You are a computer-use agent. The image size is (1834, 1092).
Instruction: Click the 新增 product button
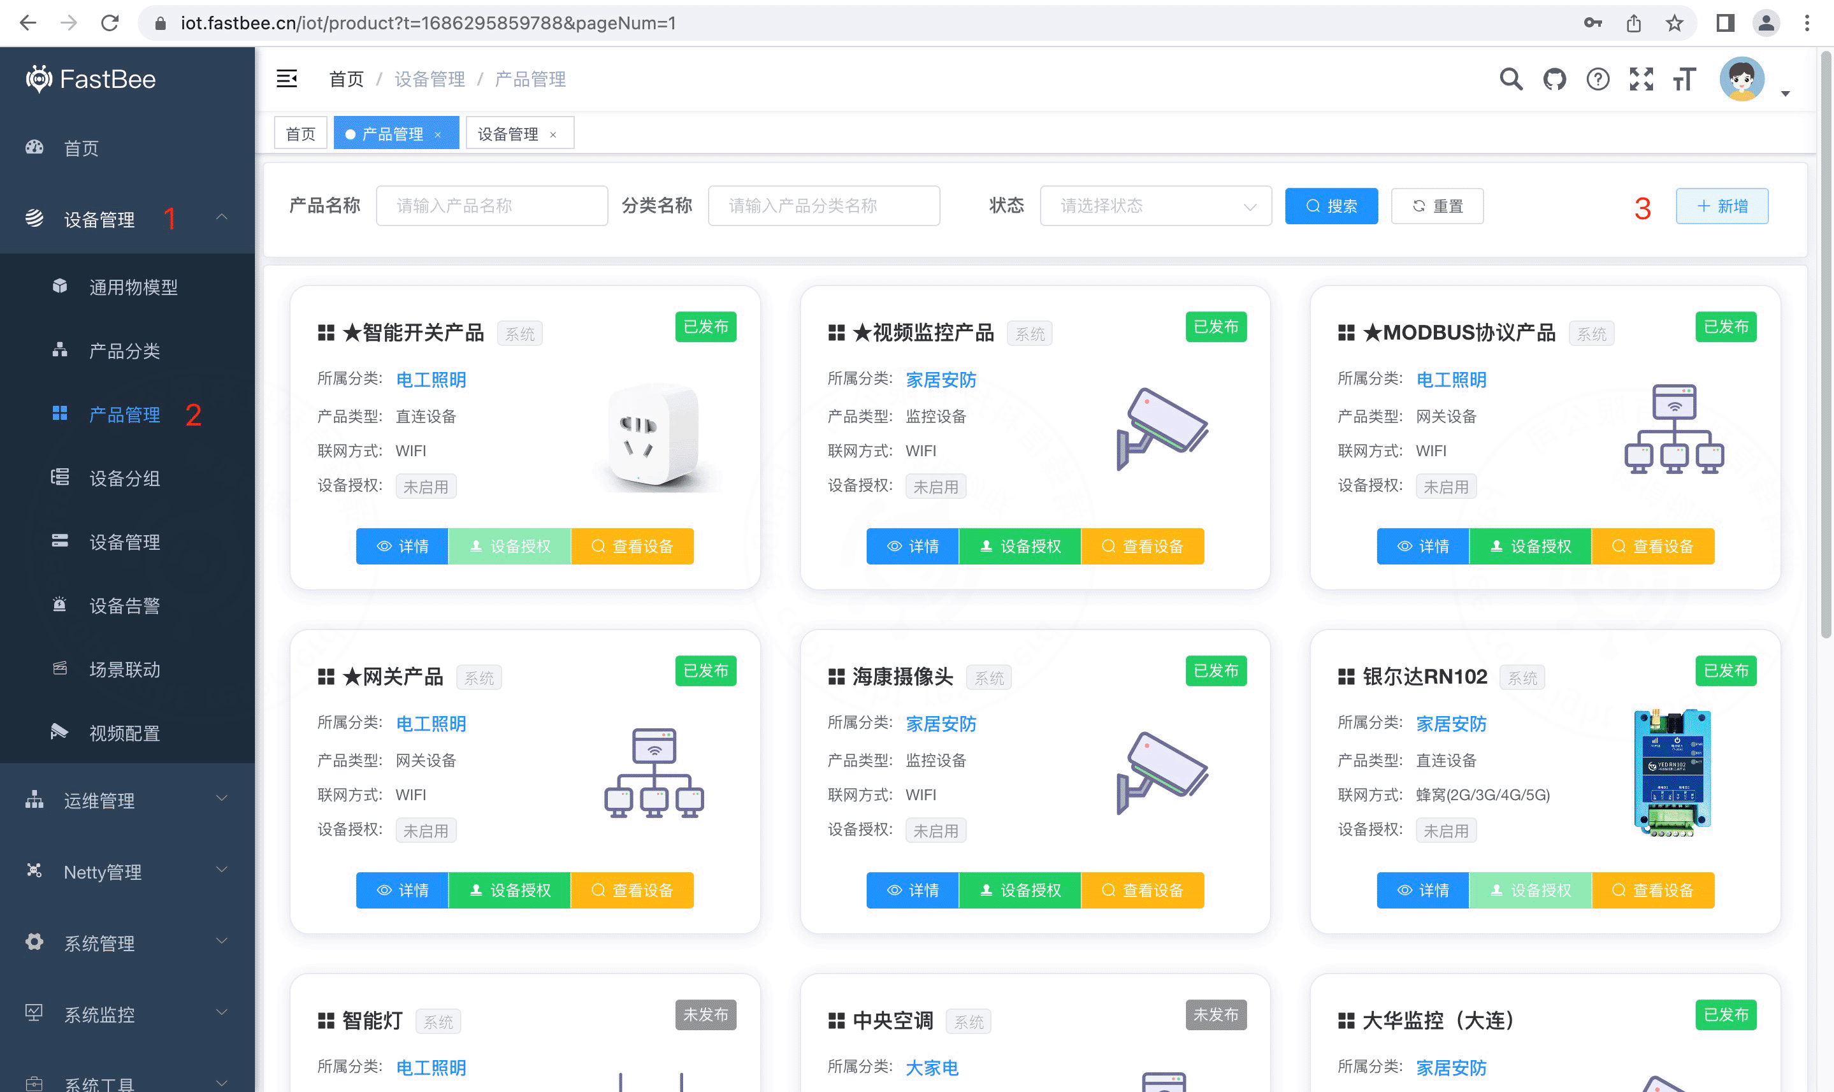coord(1721,205)
